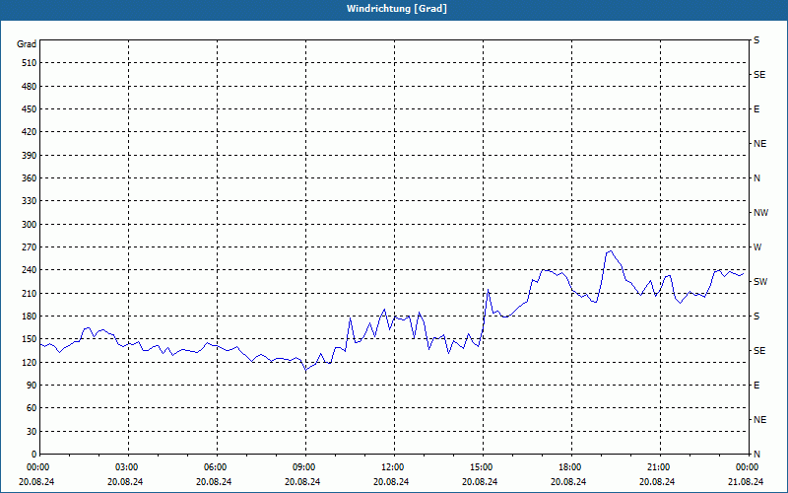Select the 18:00 time label
This screenshot has width=788, height=493.
(x=569, y=467)
